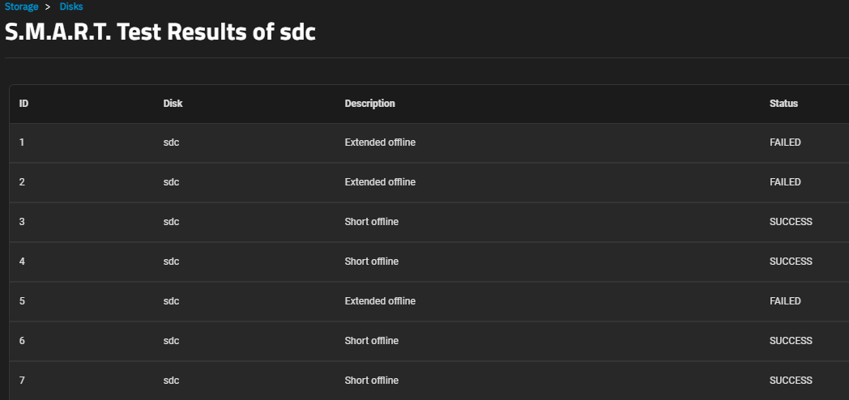This screenshot has height=400, width=849.
Task: Select row 5, the failed Extended offline test
Action: tap(429, 301)
